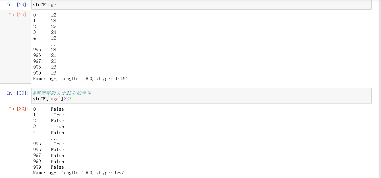The width and height of the screenshot is (381, 178).
Task: Click the green number 23 in code
Action: click(69, 99)
